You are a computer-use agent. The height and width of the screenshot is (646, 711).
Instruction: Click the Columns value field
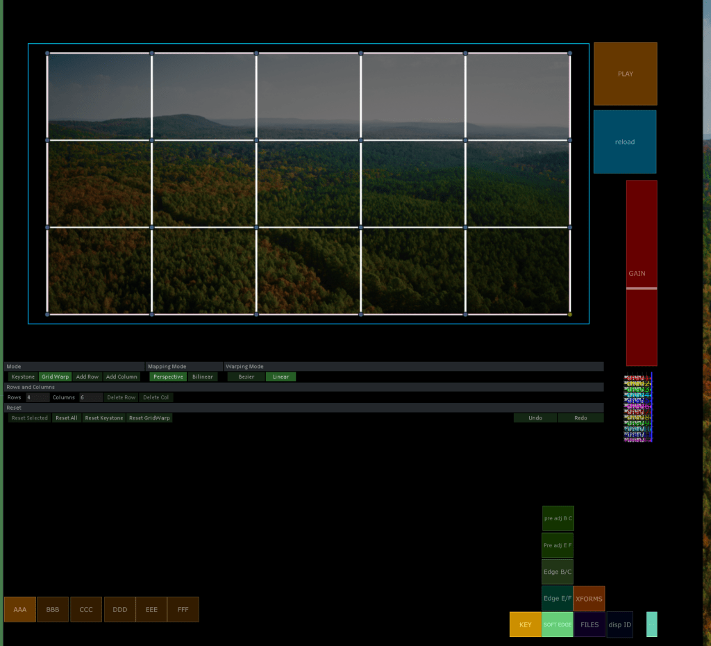coord(91,397)
